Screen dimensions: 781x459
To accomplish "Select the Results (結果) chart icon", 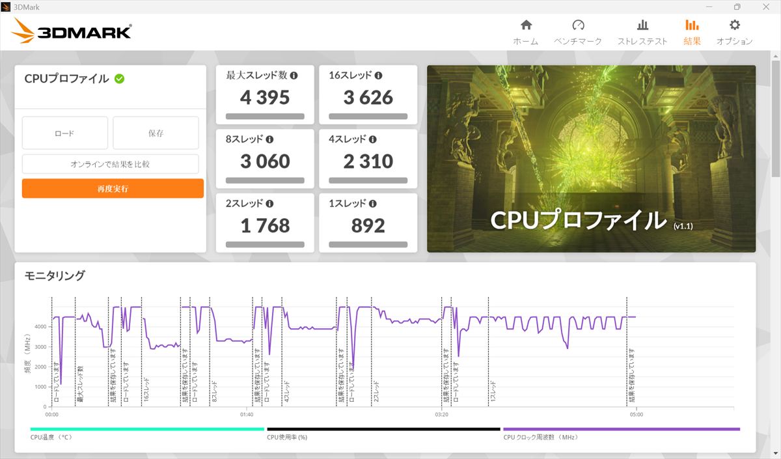I will click(x=692, y=25).
